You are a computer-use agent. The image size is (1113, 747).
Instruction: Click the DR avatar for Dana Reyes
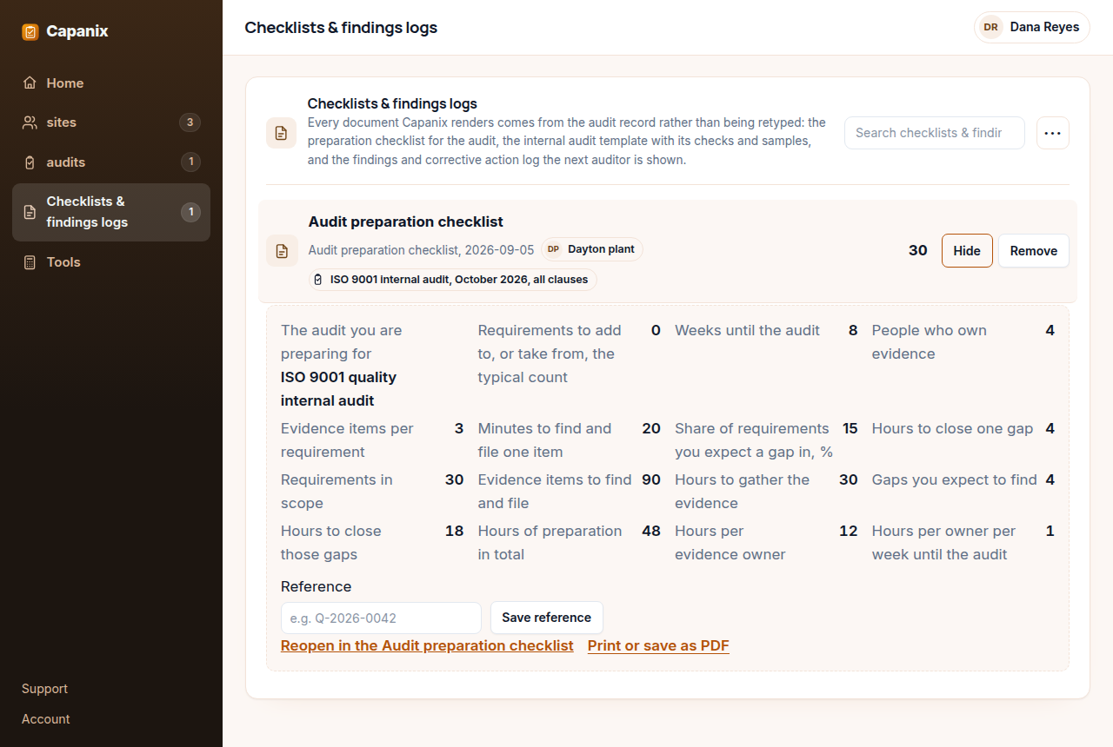click(990, 27)
